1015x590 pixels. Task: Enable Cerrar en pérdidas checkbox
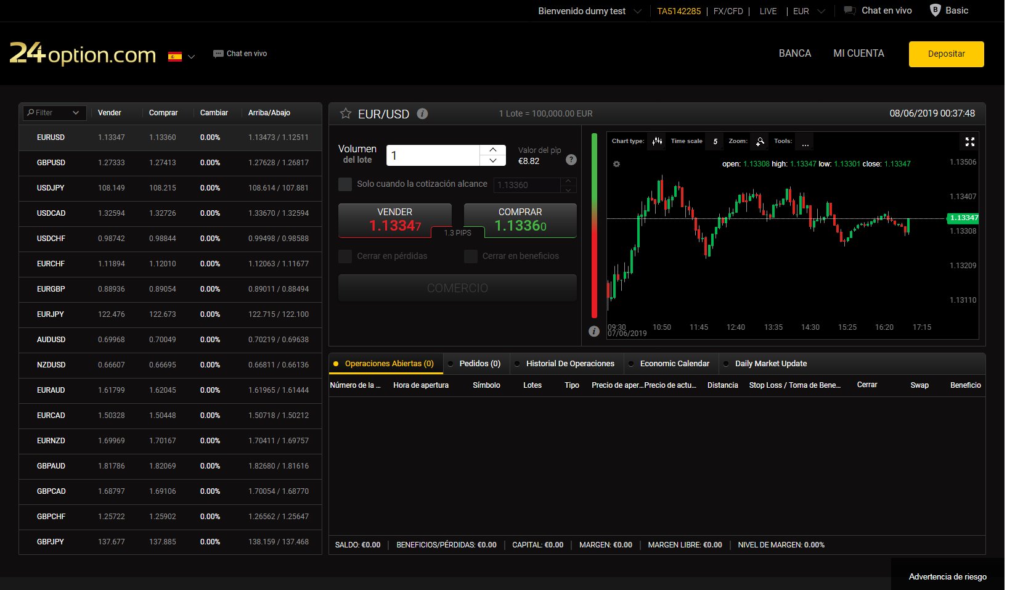[345, 256]
